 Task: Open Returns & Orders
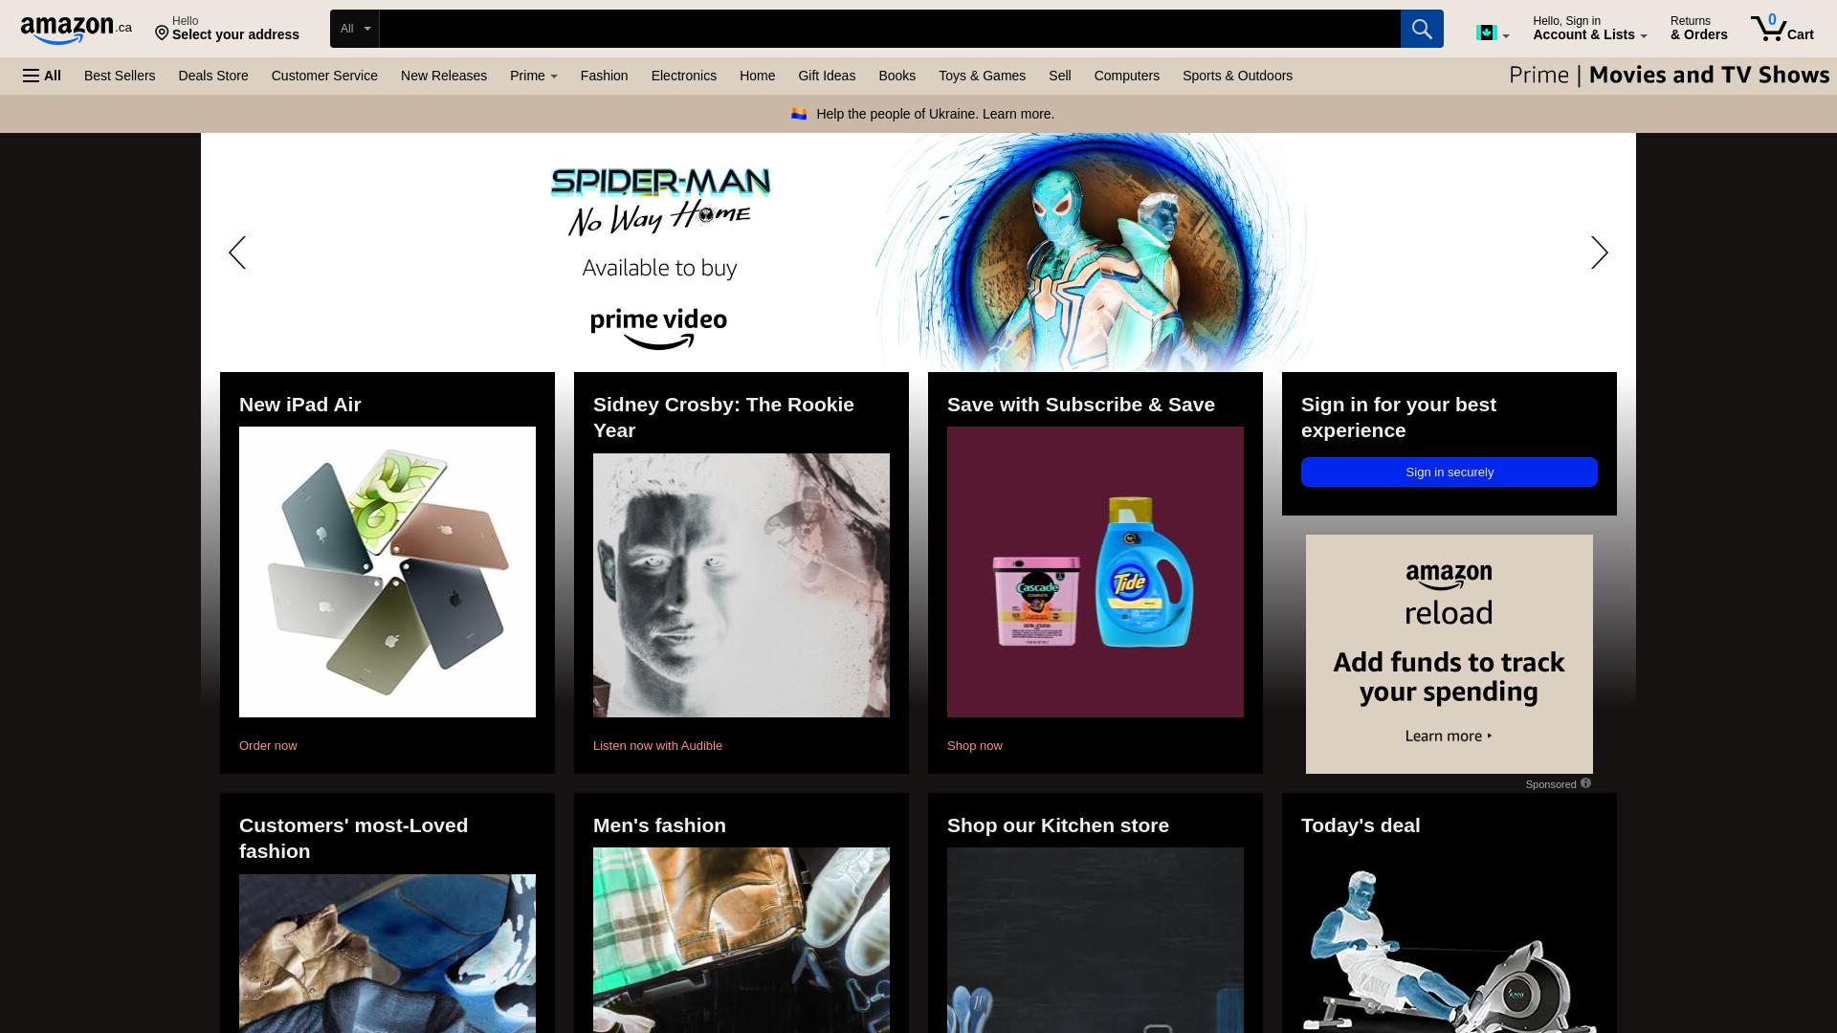pyautogui.click(x=1698, y=29)
